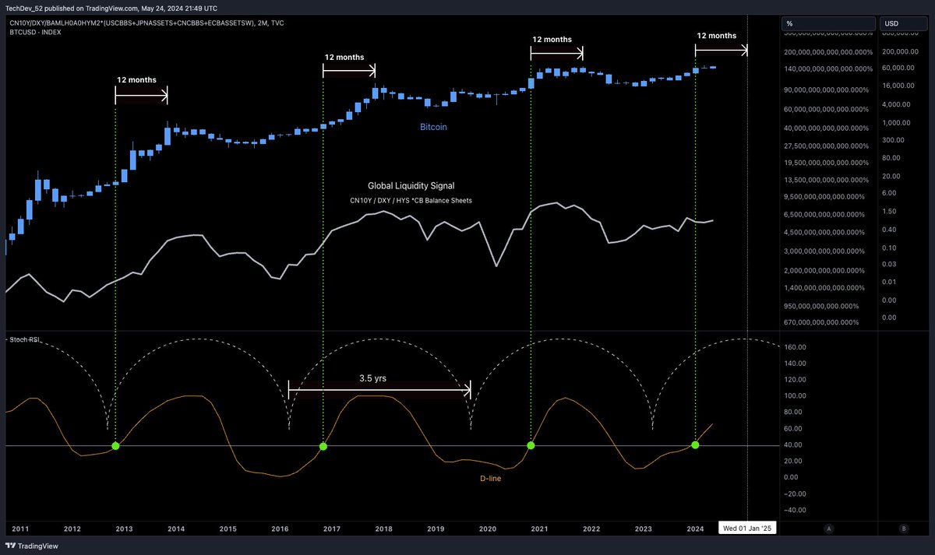Click the 1.50 USD price level
The width and height of the screenshot is (935, 555).
click(x=888, y=211)
